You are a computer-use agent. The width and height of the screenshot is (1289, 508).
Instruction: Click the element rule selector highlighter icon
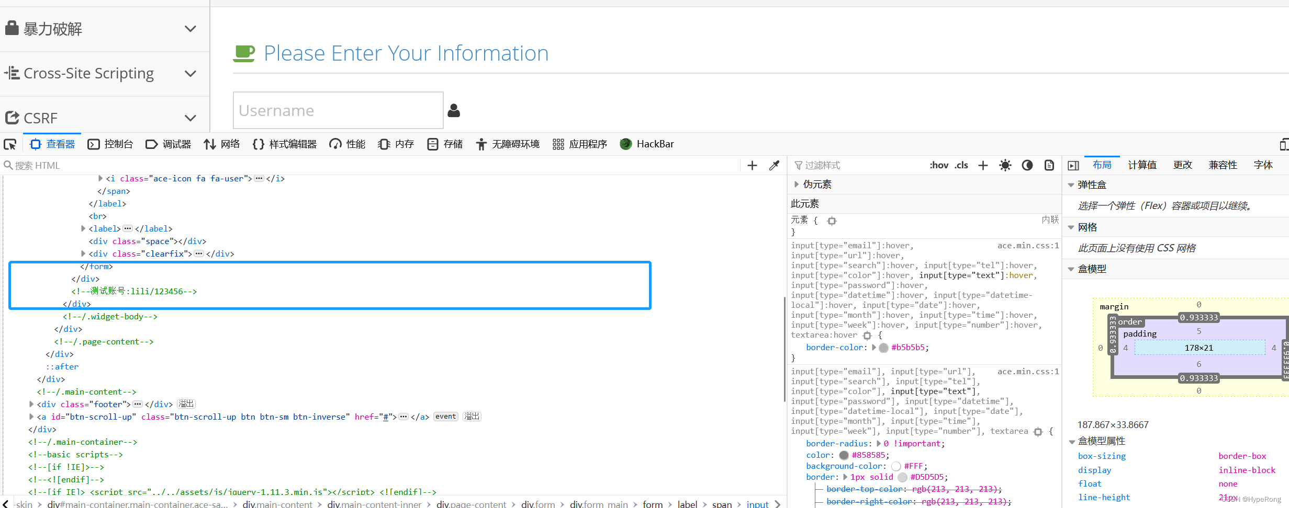point(832,221)
